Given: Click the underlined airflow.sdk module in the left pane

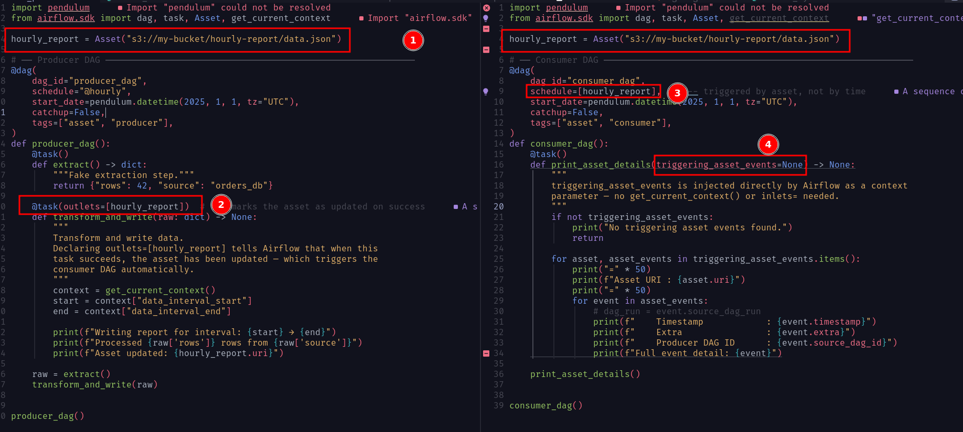Looking at the screenshot, I should click(x=66, y=18).
